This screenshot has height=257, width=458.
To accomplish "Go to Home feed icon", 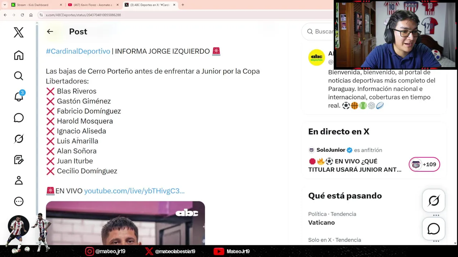I will pyautogui.click(x=19, y=55).
